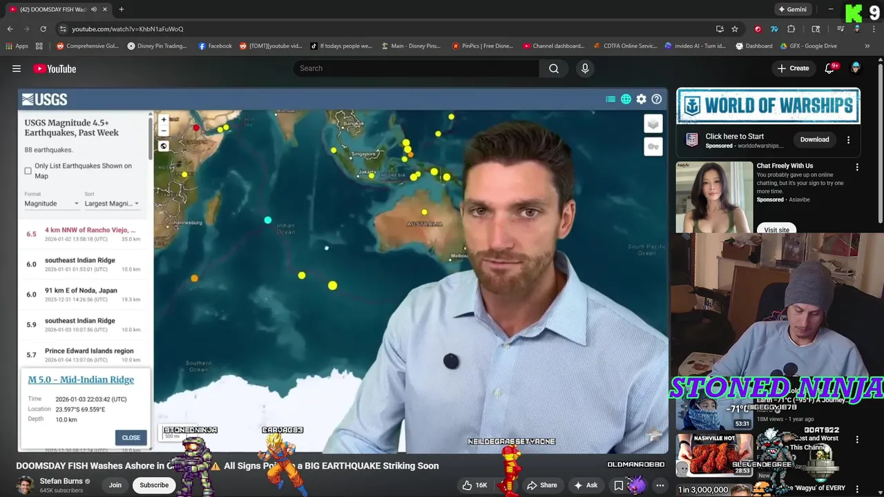
Task: Open the Sort Largest Magnitude dropdown
Action: click(x=111, y=204)
